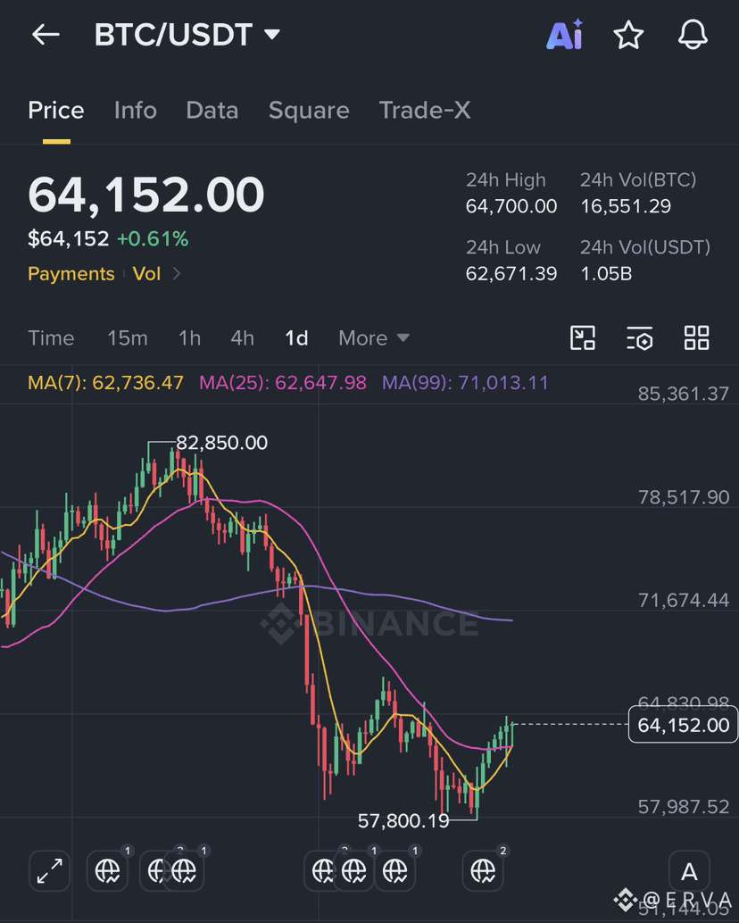Open the Payments link
The width and height of the screenshot is (739, 923).
click(x=71, y=274)
